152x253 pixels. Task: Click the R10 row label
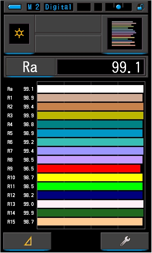point(11,177)
